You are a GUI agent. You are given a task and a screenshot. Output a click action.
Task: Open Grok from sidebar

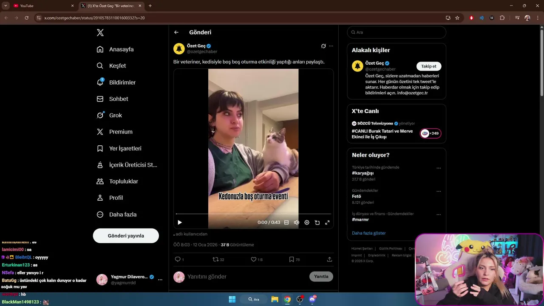click(x=109, y=115)
